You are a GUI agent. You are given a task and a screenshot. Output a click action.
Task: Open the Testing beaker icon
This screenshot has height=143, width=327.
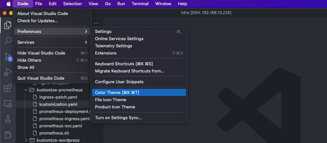[8, 119]
